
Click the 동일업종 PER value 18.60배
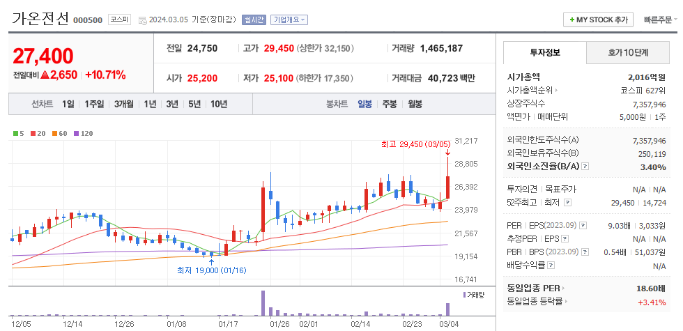(651, 288)
